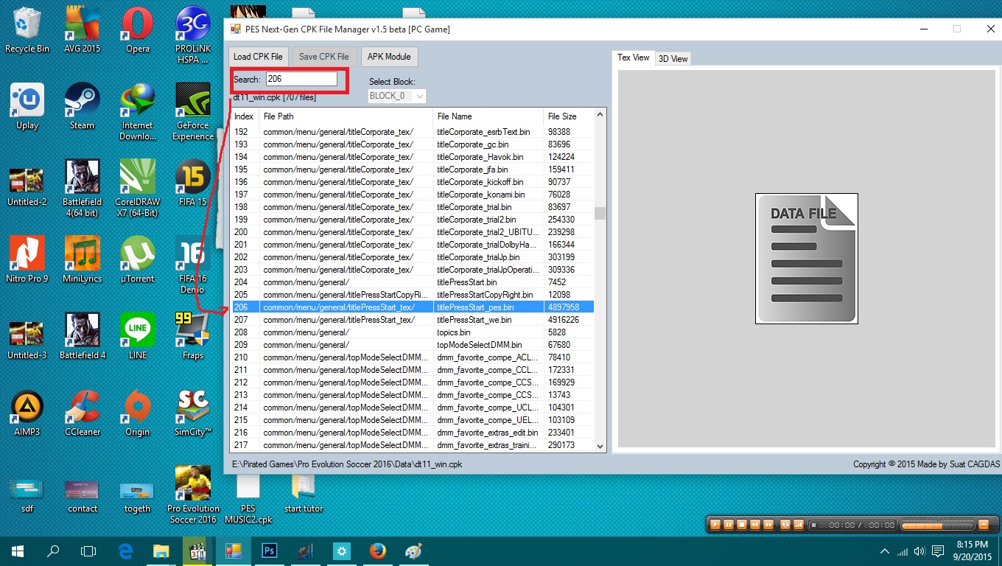The width and height of the screenshot is (1002, 566).
Task: Select the Pro Evolution Soccer 2016 desktop shortcut
Action: 193,495
